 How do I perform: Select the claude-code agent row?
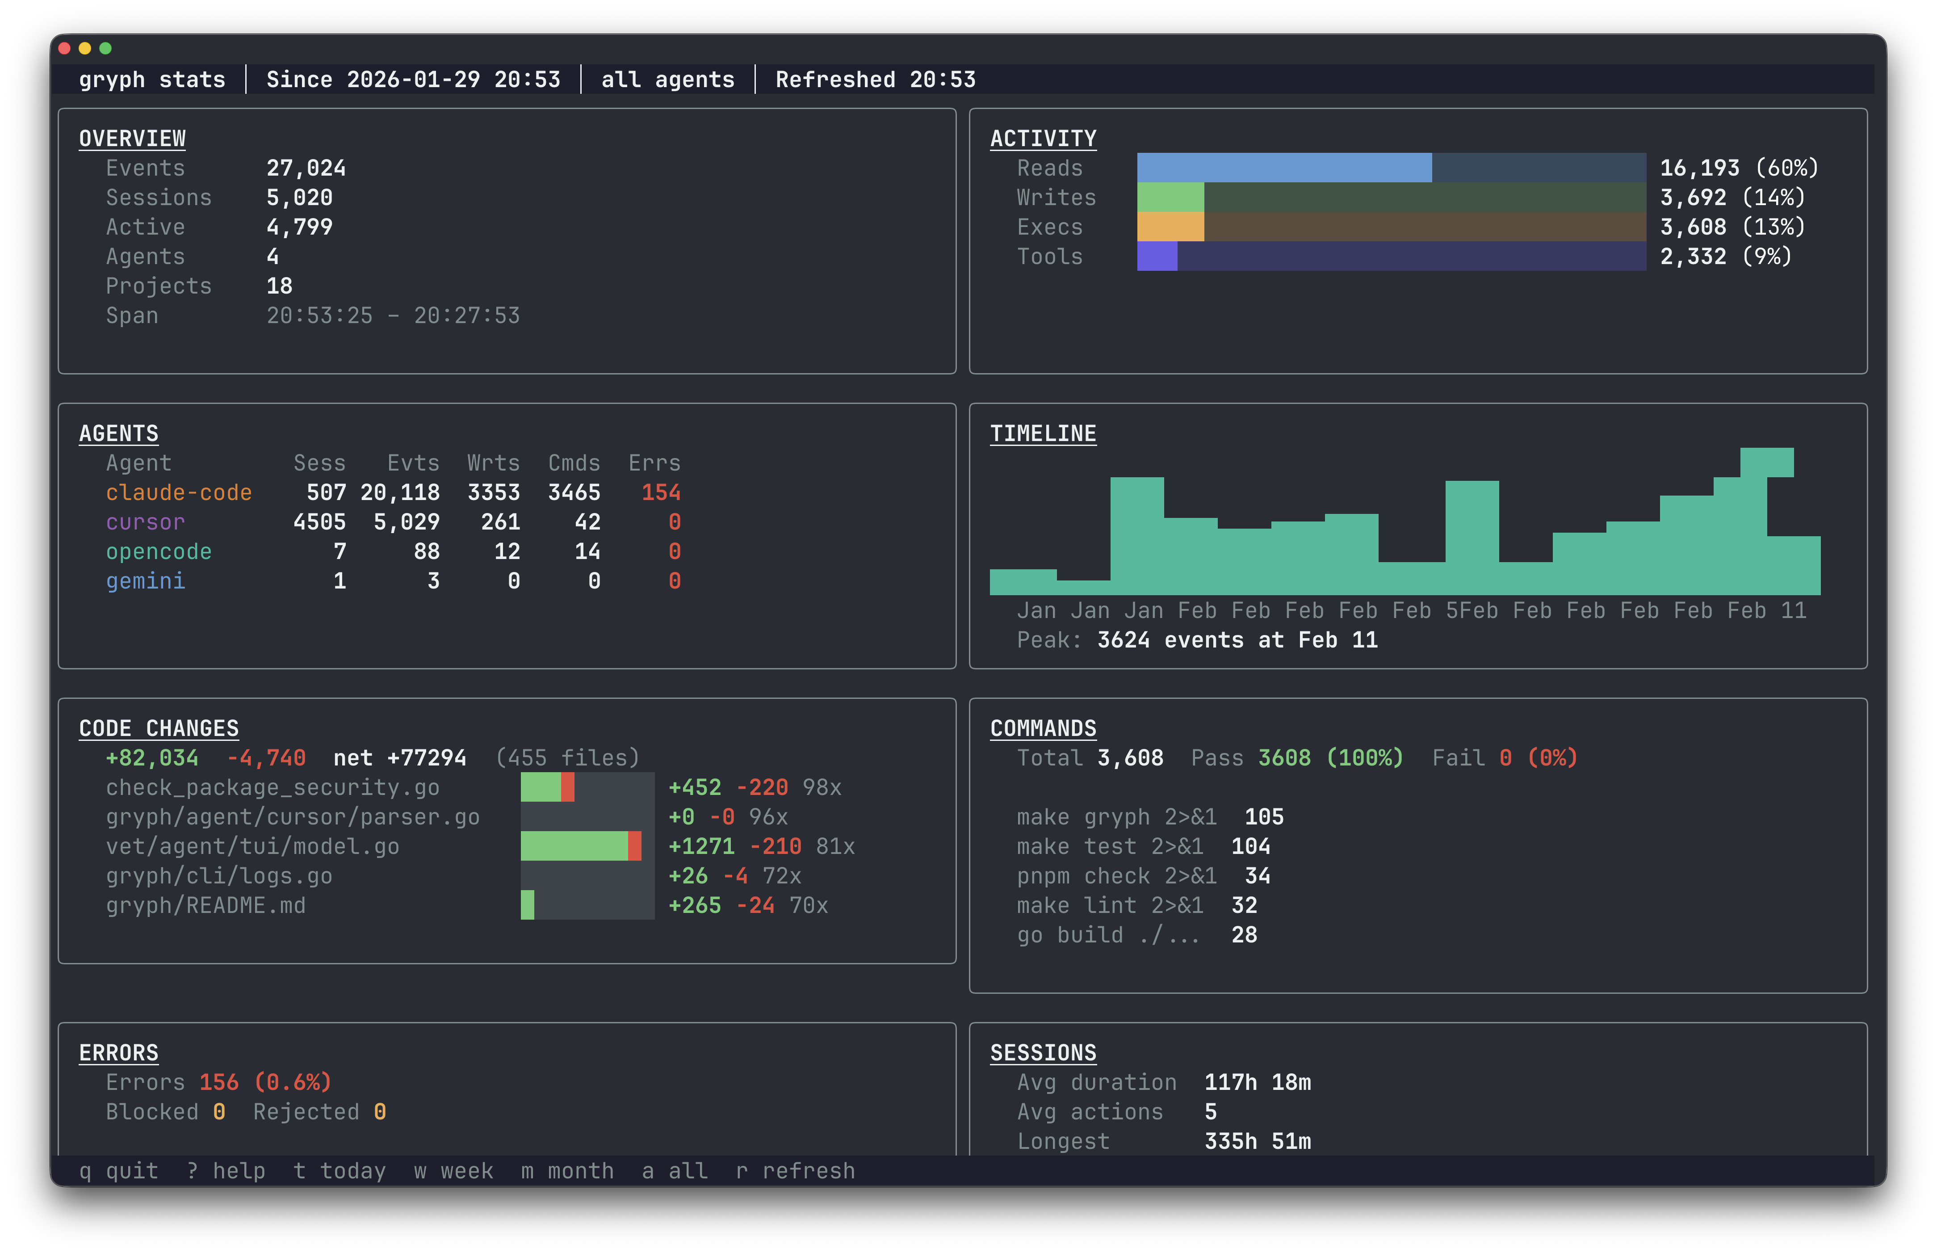pos(179,492)
